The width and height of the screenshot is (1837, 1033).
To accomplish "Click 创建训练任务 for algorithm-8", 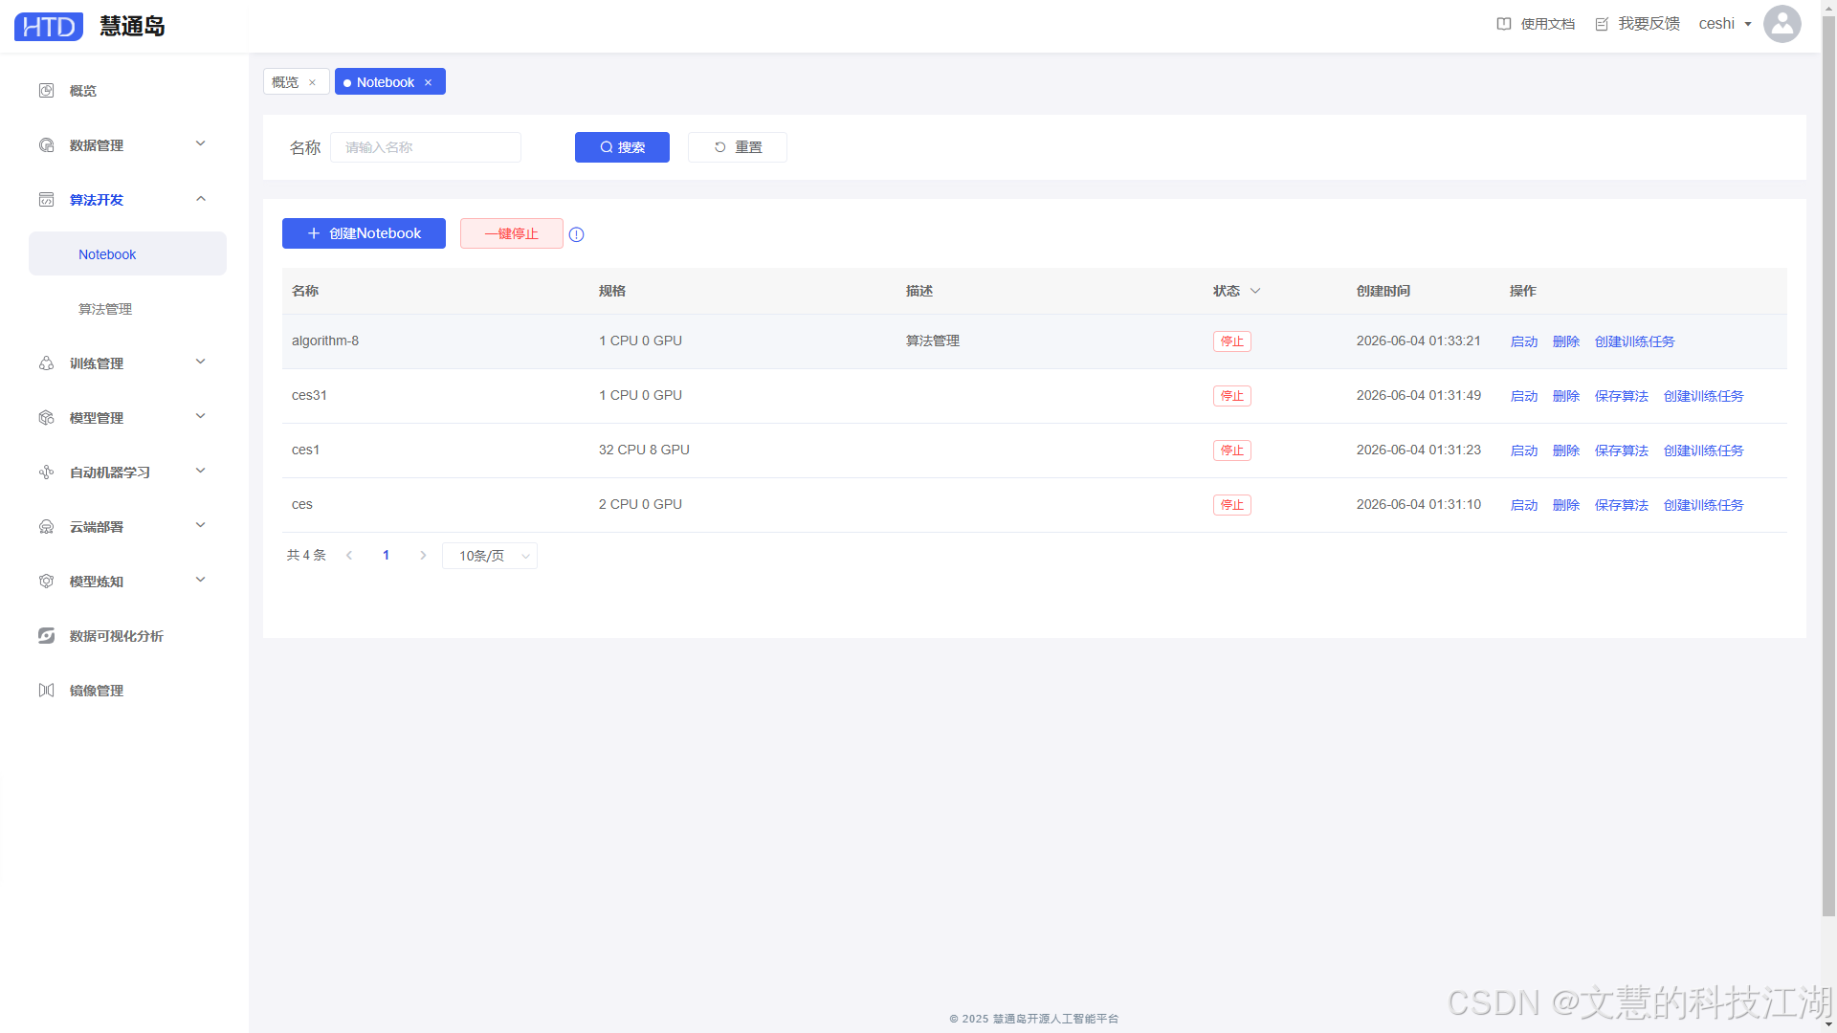I will 1635,341.
